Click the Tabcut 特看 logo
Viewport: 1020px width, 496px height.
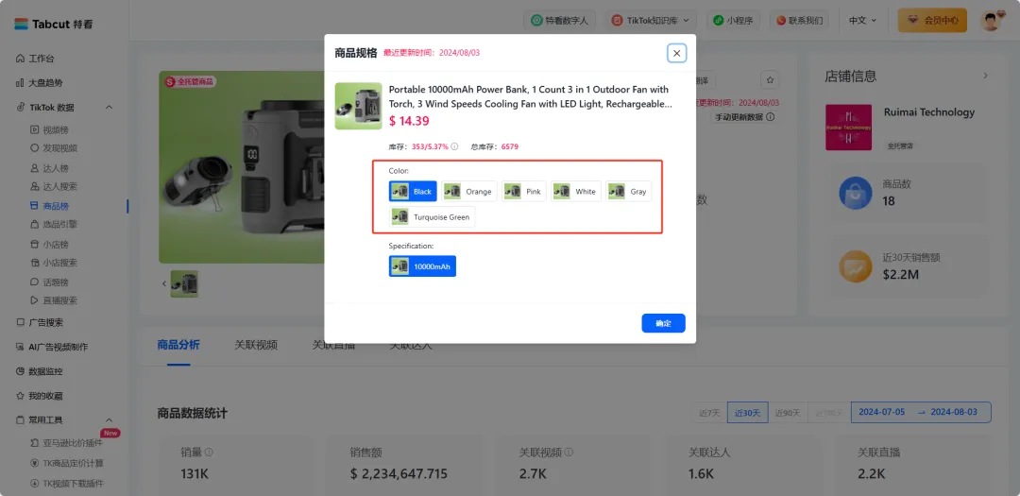point(53,24)
